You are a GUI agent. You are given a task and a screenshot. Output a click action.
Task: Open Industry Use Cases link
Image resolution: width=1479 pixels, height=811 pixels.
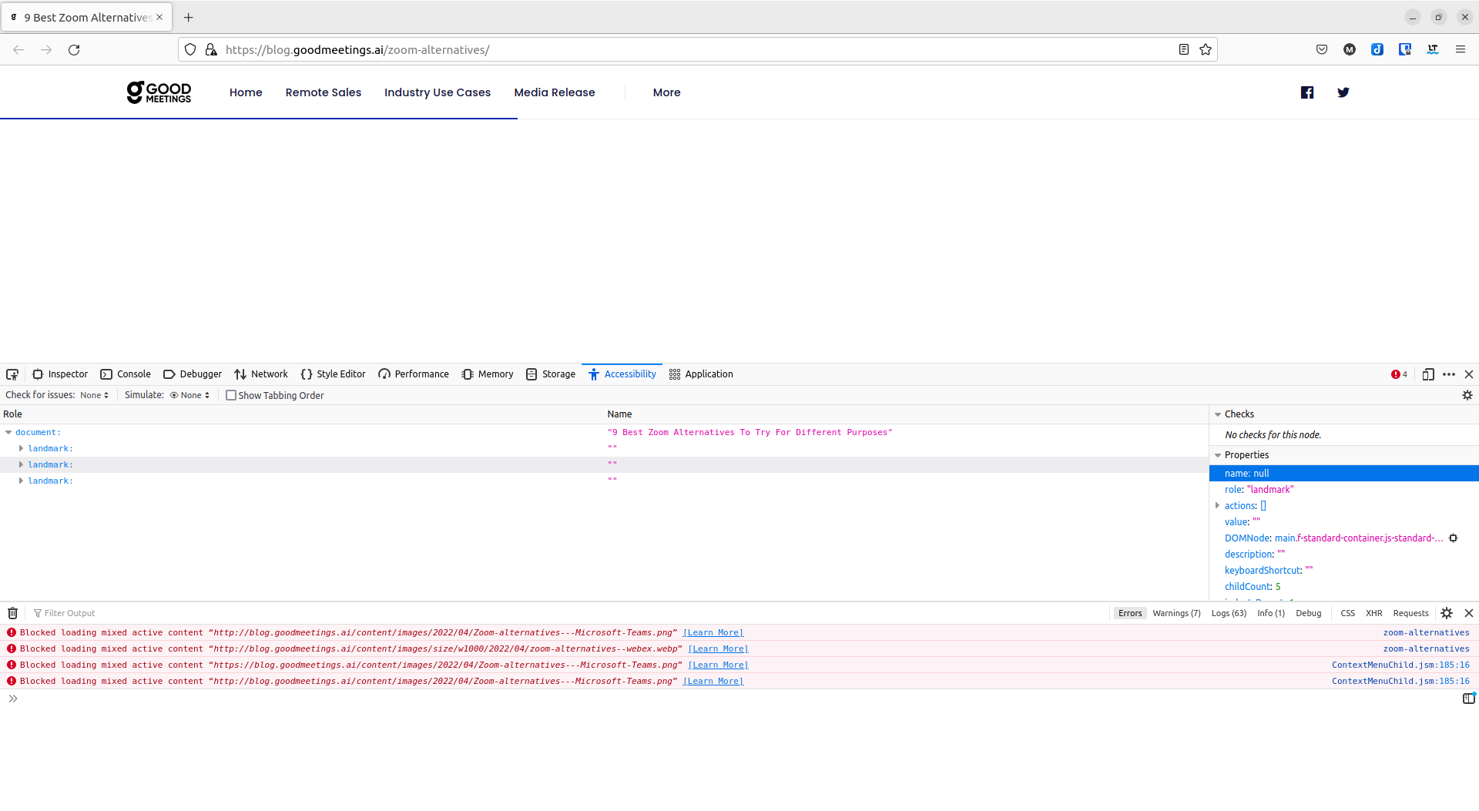point(438,92)
